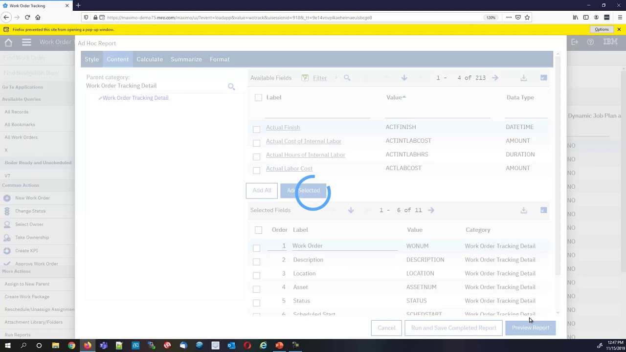This screenshot has width=626, height=352.
Task: Tick the select-all checkbox in Selected Fields header
Action: click(258, 230)
